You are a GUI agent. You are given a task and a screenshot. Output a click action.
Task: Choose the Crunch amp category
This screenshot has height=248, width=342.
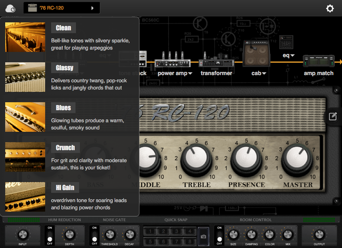[66, 147]
